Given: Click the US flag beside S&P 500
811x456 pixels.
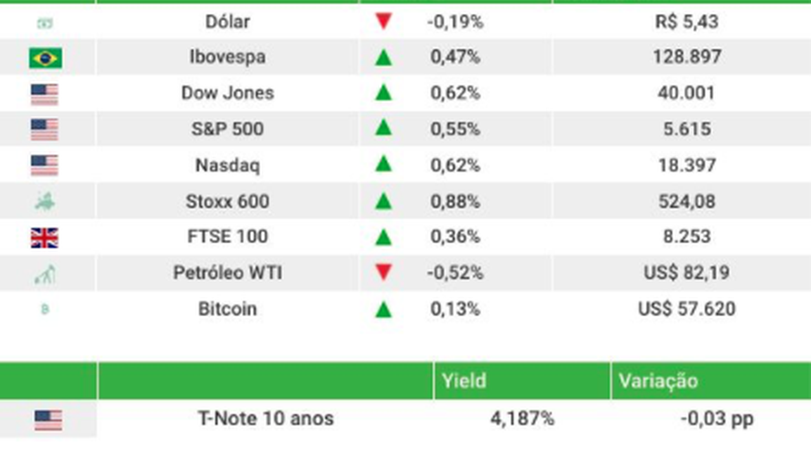Looking at the screenshot, I should pyautogui.click(x=44, y=130).
